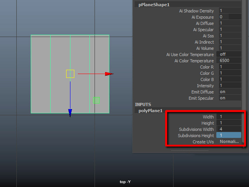Click the red X-axis move arrow
Image resolution: width=249 pixels, height=187 pixels.
[109, 74]
